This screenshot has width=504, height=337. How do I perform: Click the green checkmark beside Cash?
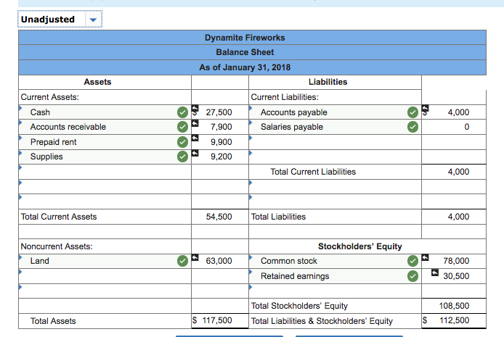[x=182, y=112]
